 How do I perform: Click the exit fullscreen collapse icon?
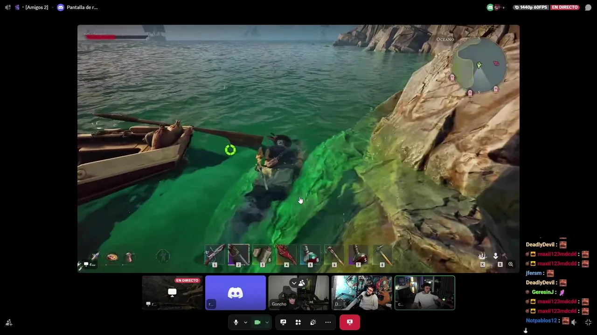[x=588, y=322]
